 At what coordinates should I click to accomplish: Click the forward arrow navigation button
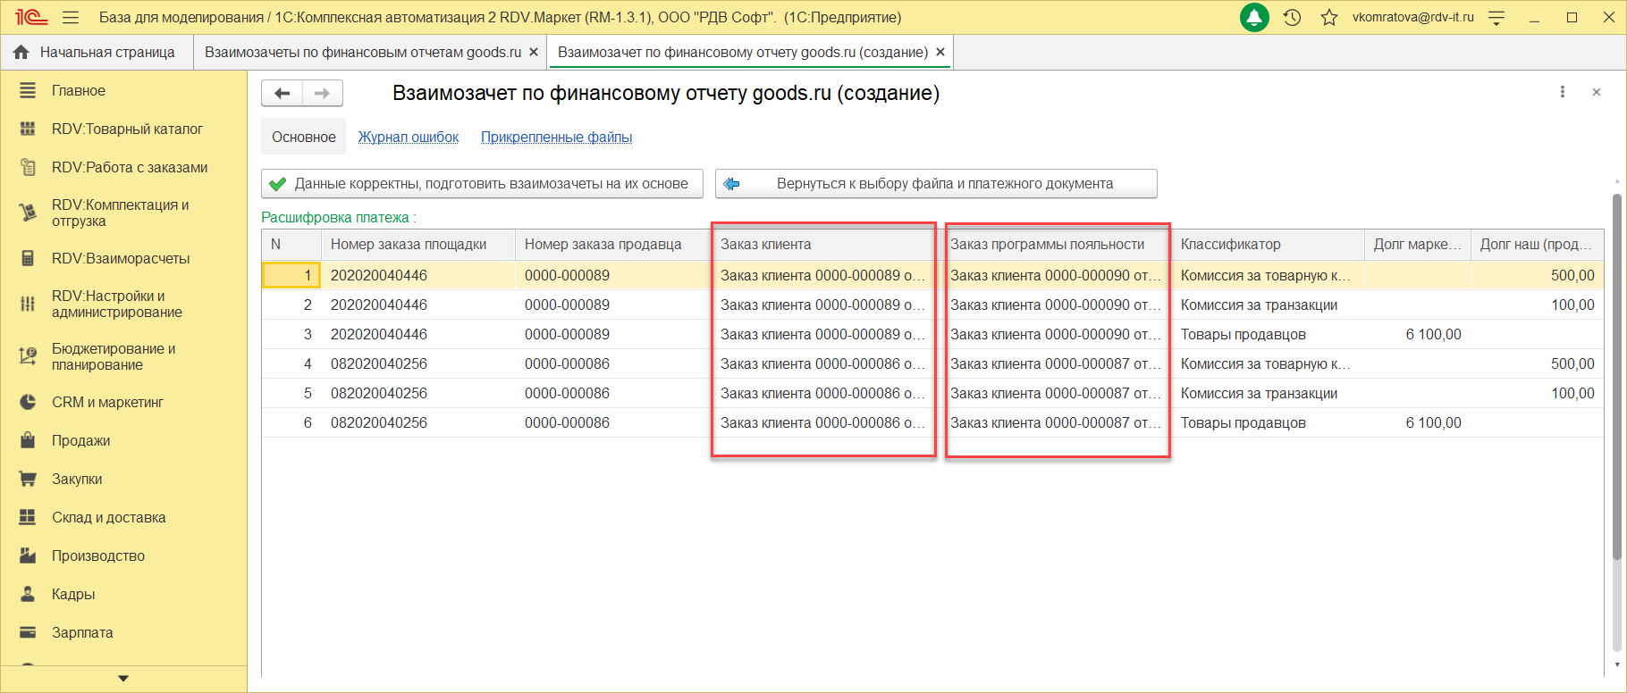[323, 93]
